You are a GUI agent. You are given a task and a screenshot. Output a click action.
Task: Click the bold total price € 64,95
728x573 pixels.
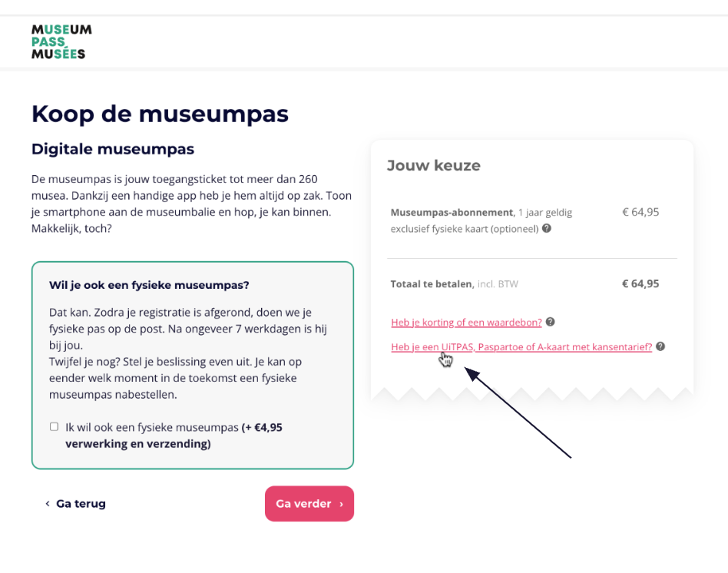point(640,283)
